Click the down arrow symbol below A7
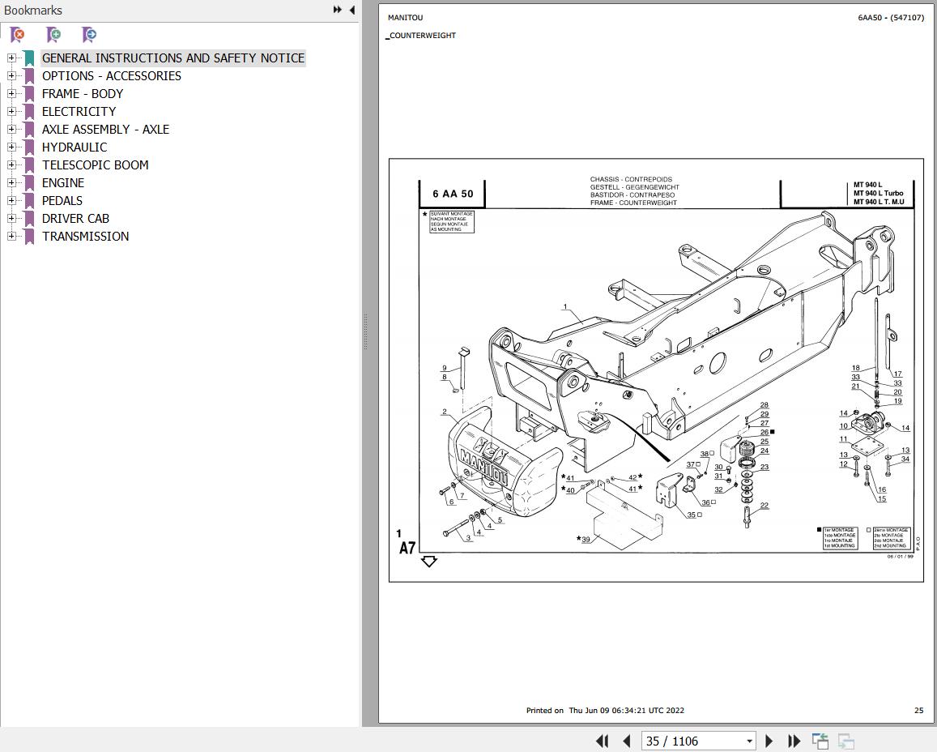The width and height of the screenshot is (937, 752). click(x=429, y=562)
